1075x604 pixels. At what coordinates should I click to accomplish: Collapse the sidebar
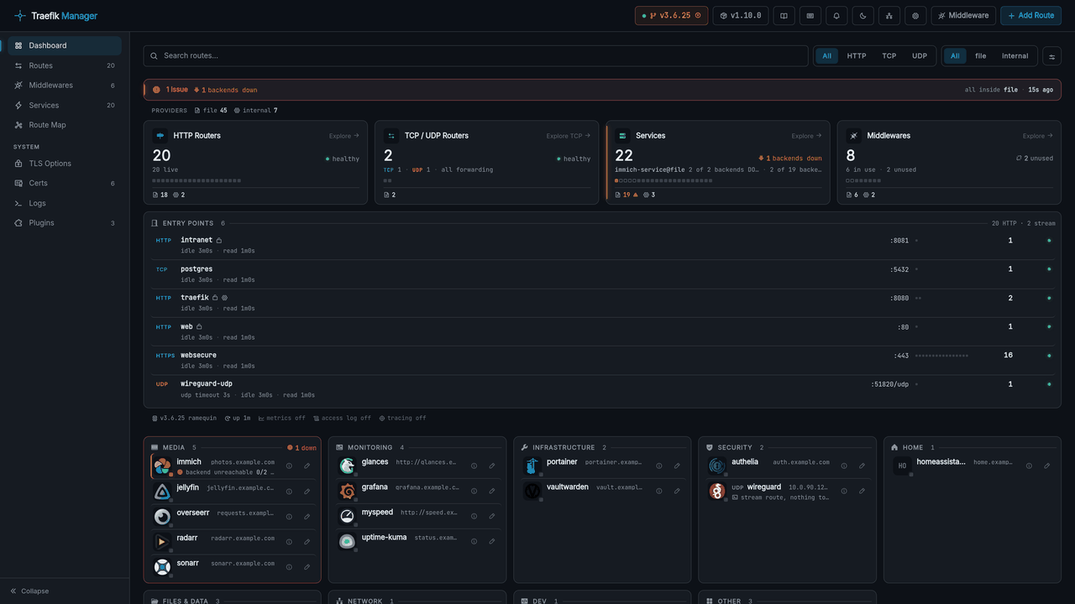click(30, 591)
